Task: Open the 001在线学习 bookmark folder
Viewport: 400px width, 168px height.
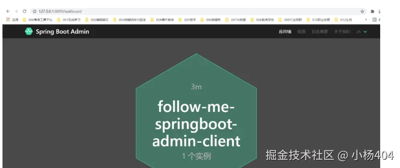Action: [x=69, y=19]
